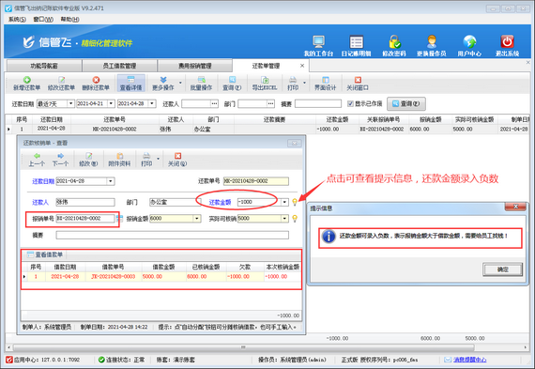The image size is (535, 369).
Task: Click the 退出系统 power icon
Action: point(507,42)
